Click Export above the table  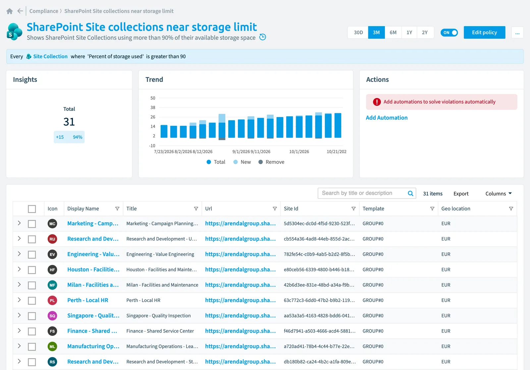point(461,194)
